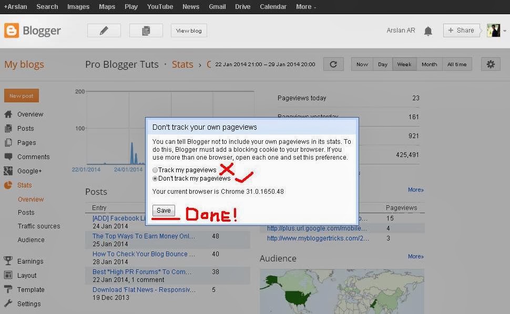Click the Pageviews today value 23
Image resolution: width=510 pixels, height=314 pixels.
(416, 98)
